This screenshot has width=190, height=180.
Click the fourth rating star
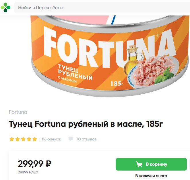(x=29, y=139)
